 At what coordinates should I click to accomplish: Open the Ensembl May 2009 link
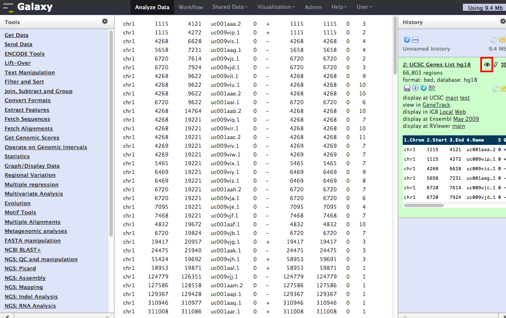tap(466, 119)
